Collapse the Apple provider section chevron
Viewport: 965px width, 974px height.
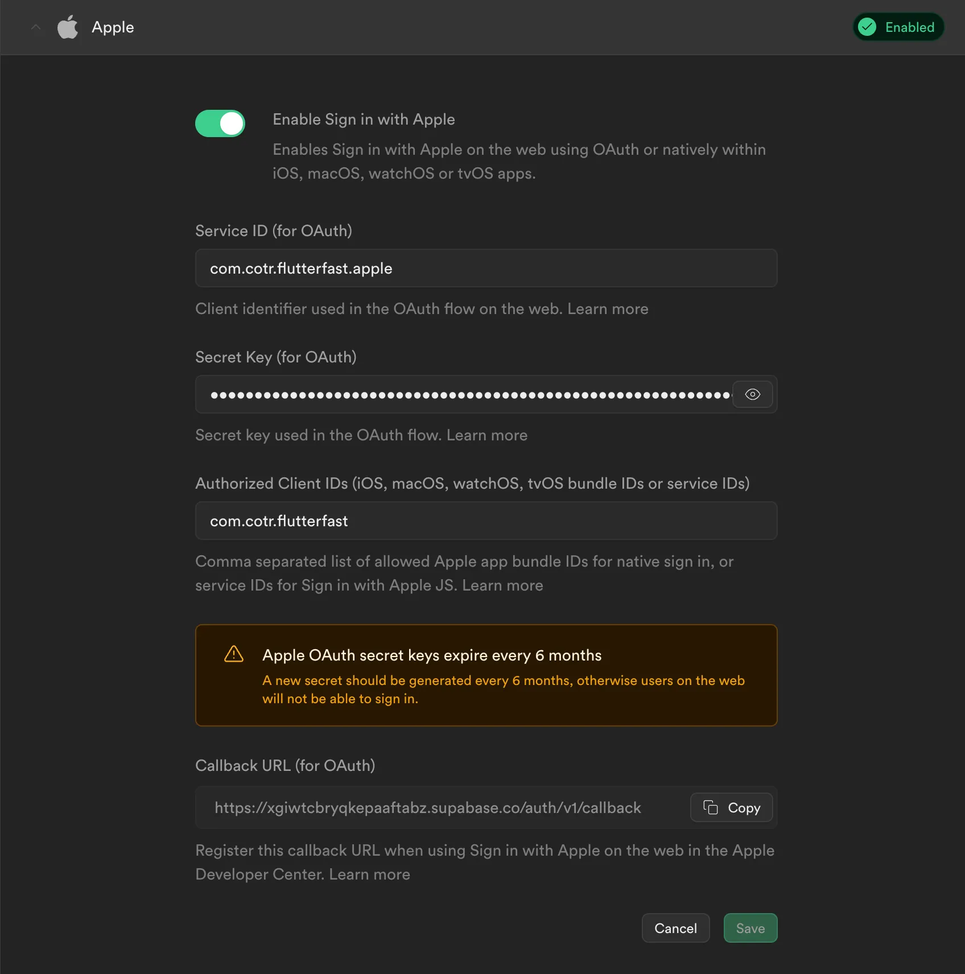36,27
